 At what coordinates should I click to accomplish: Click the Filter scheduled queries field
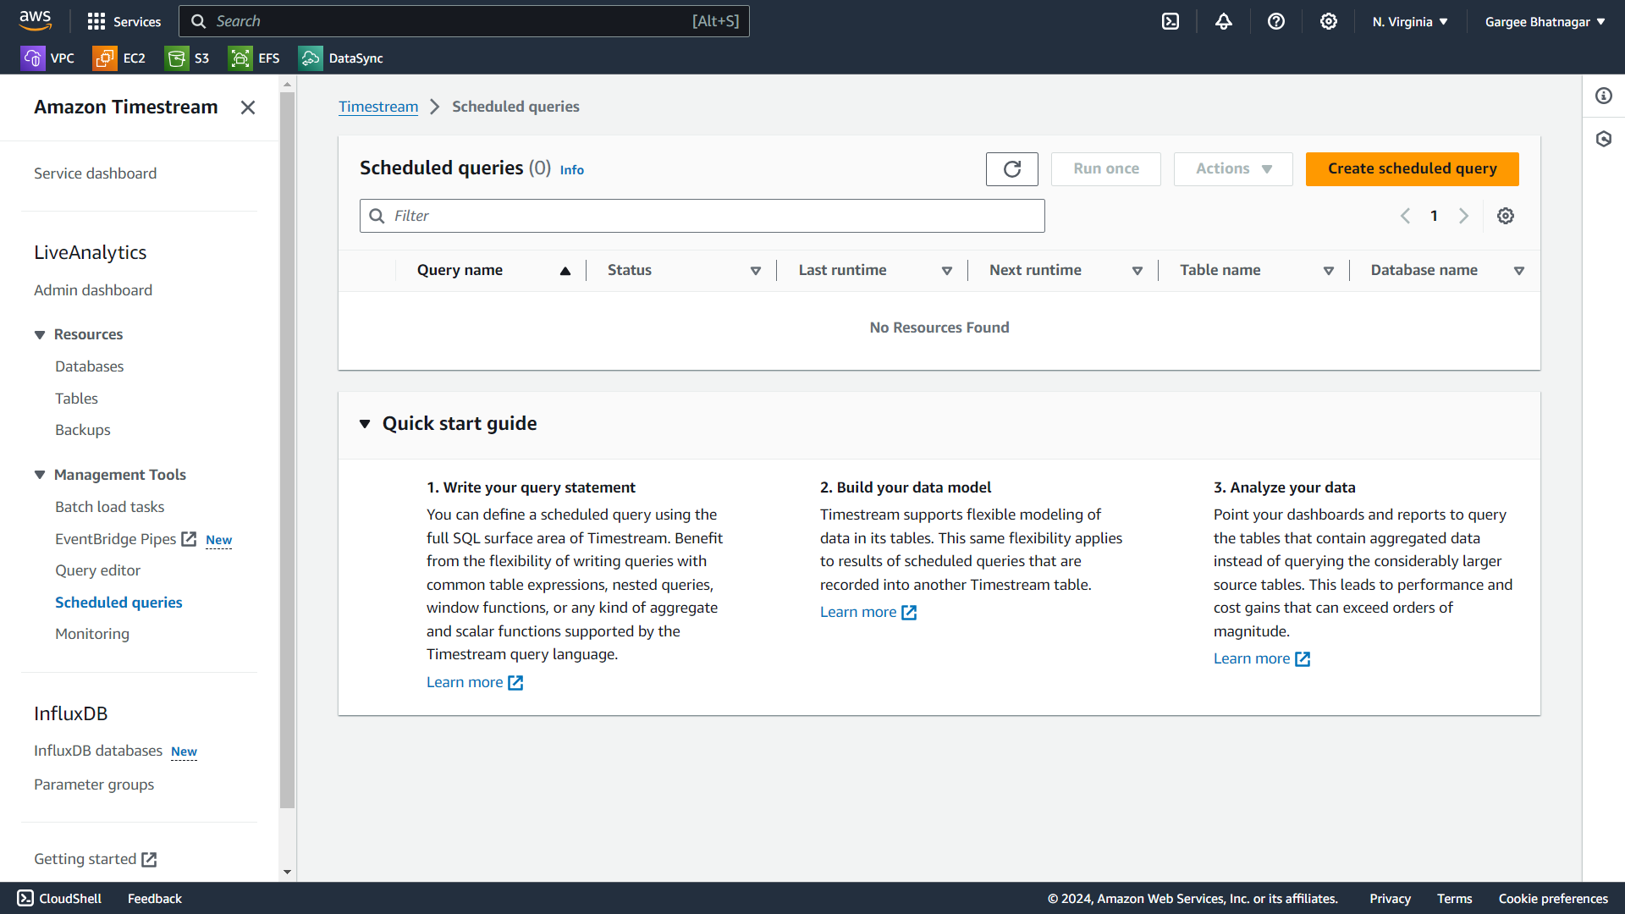(702, 216)
